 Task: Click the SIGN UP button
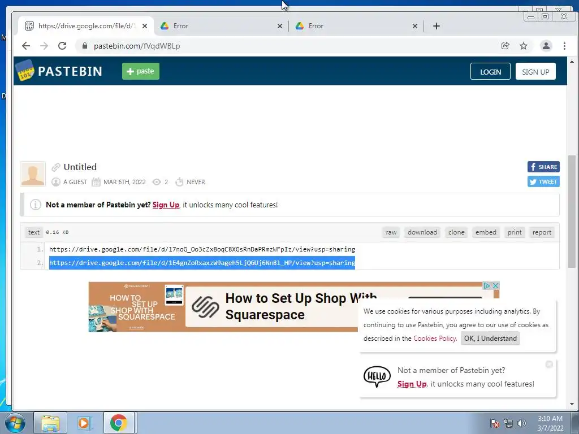535,72
